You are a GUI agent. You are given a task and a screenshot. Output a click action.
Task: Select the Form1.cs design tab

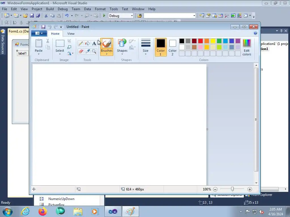[18, 31]
